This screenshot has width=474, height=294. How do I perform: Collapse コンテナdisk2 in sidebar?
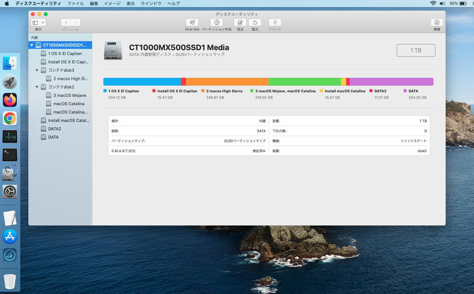click(37, 87)
